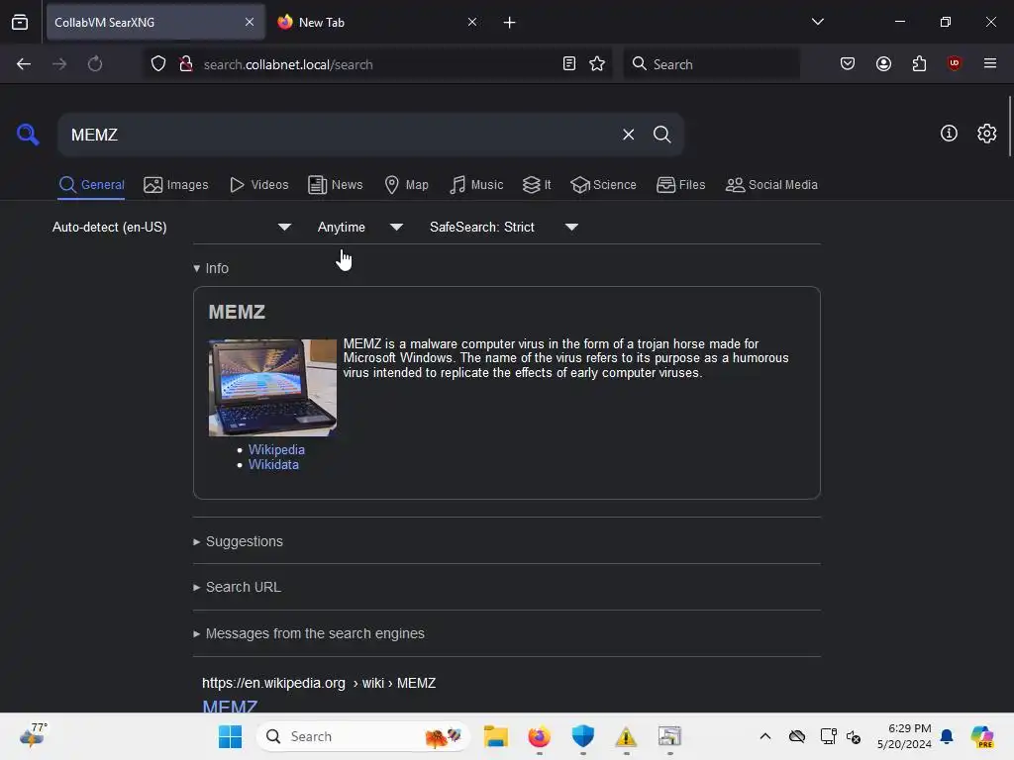Select the It category

537,185
